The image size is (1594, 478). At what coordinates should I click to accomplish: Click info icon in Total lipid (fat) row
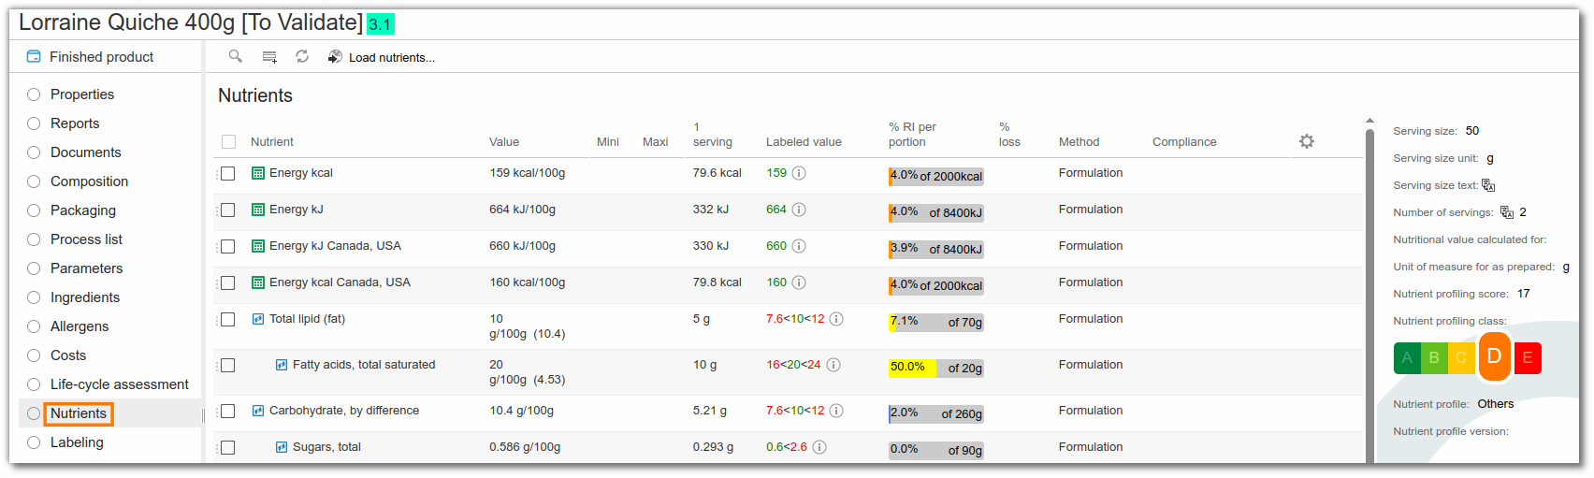836,319
